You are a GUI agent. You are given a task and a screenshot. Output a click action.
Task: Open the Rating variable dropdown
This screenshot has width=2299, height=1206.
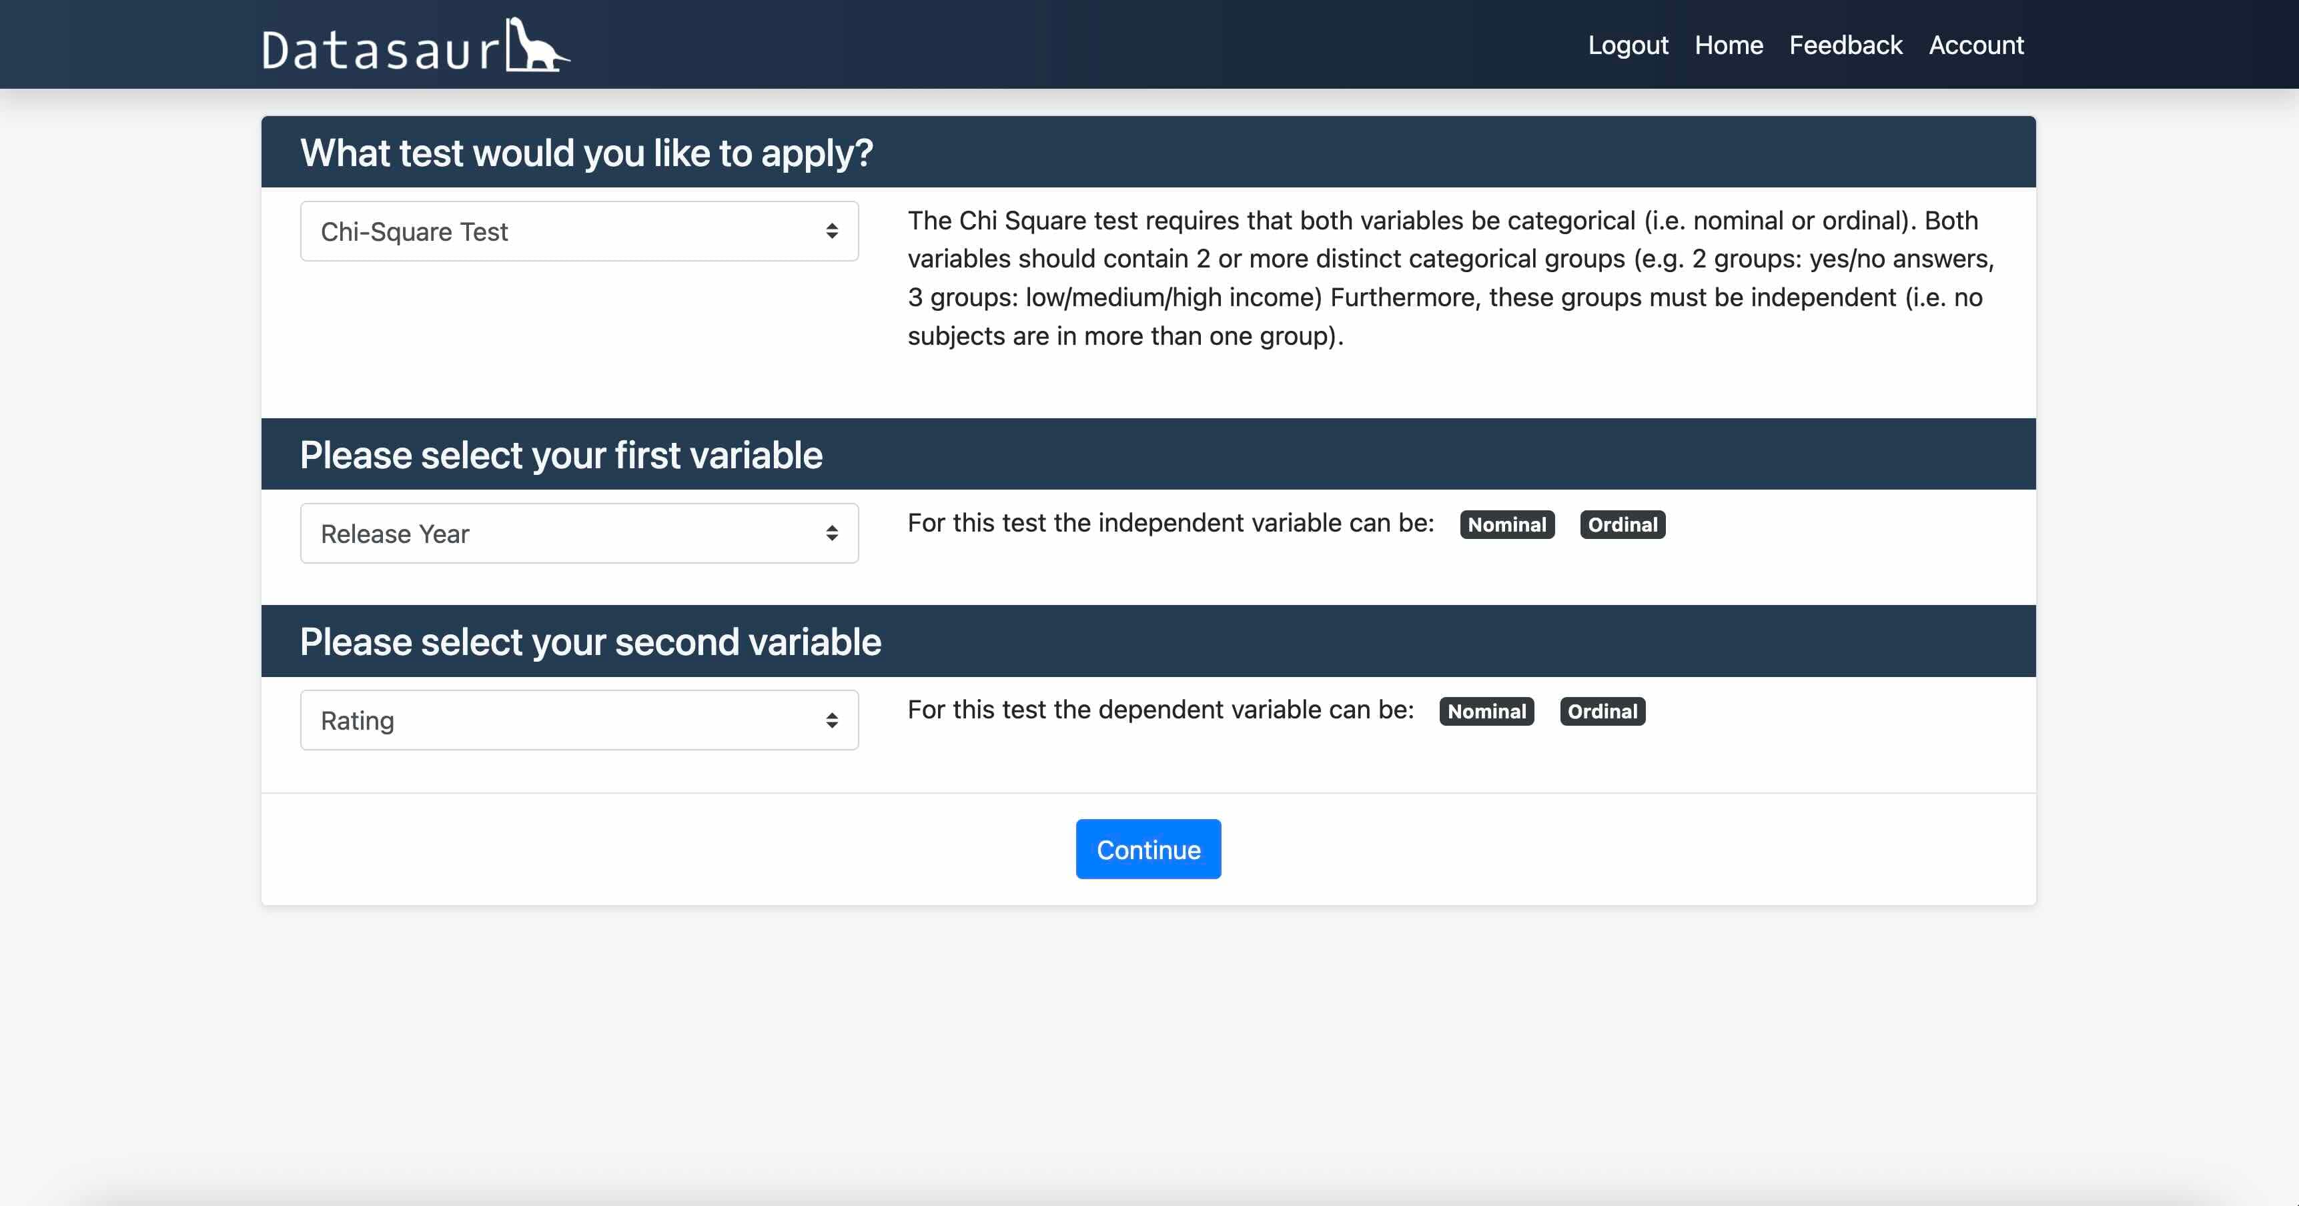coord(578,721)
